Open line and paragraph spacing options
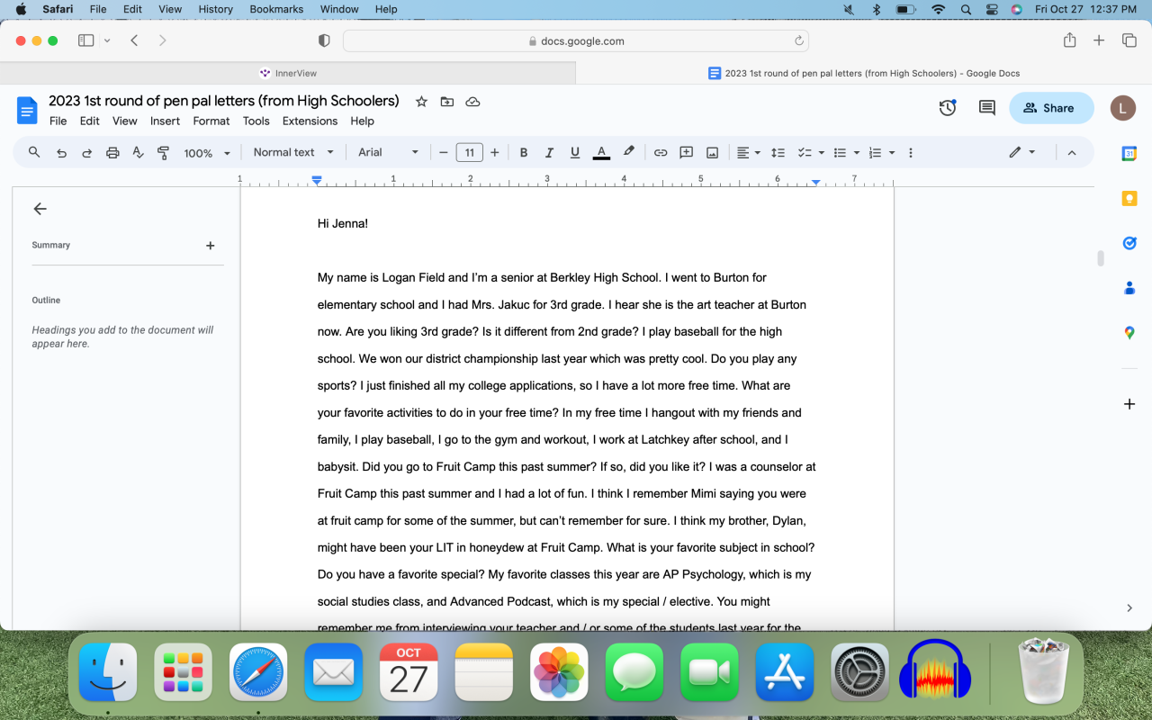The width and height of the screenshot is (1152, 720). [x=778, y=153]
